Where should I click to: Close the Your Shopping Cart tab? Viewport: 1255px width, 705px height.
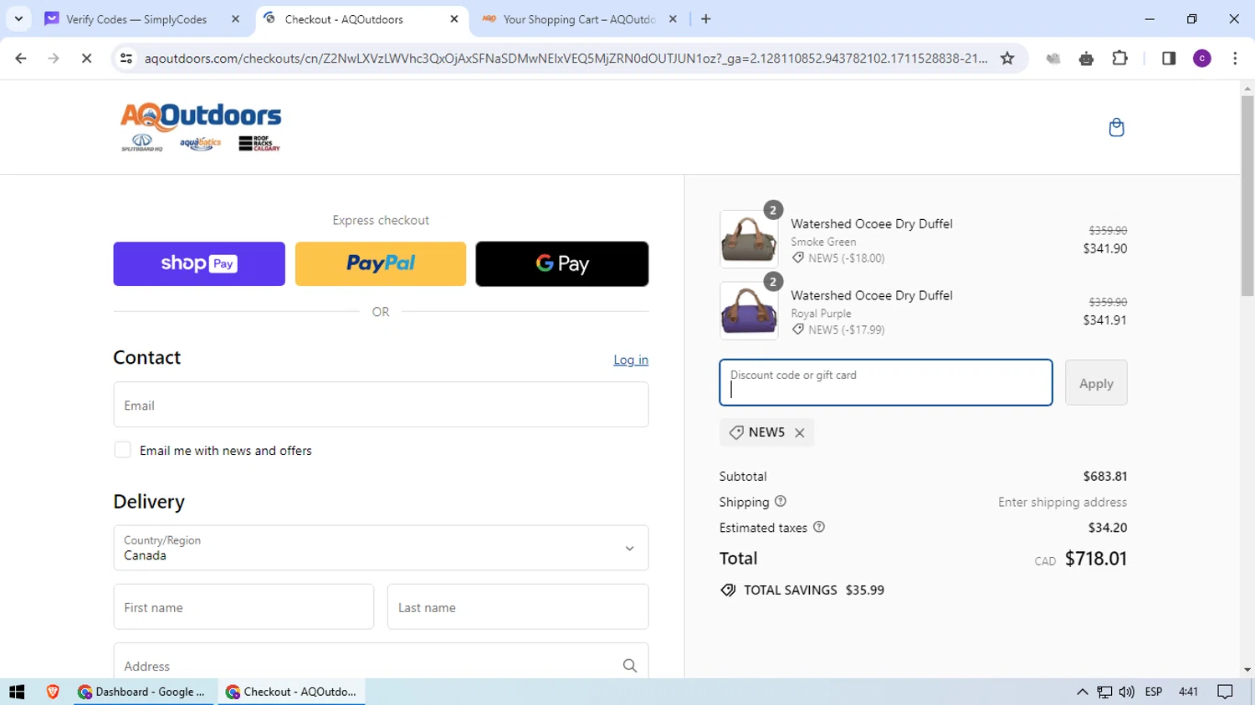coord(673,19)
